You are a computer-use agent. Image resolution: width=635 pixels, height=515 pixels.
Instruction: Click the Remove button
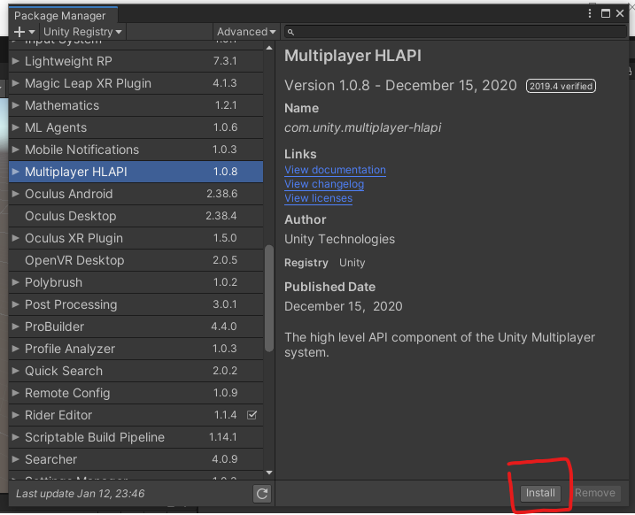pos(595,493)
